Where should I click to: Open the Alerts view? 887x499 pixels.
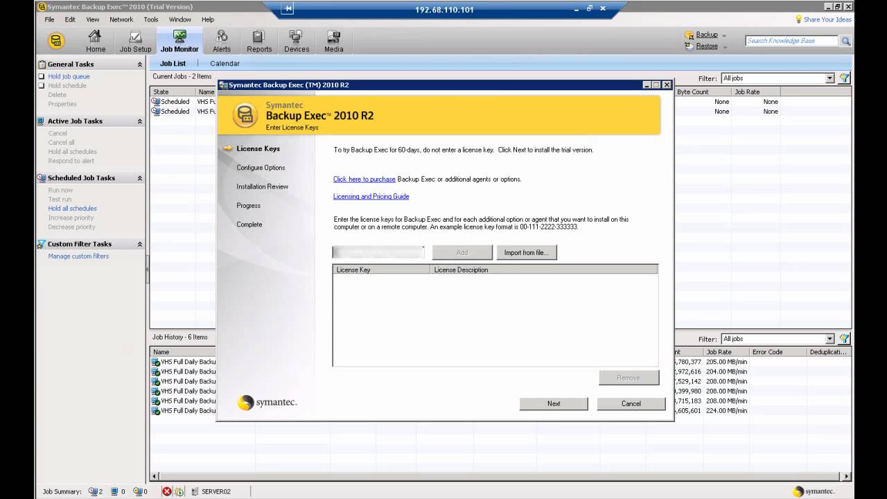click(222, 41)
